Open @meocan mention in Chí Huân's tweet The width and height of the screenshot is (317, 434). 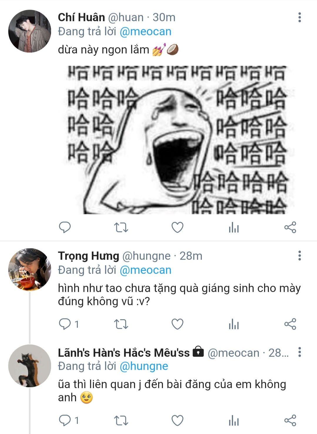pos(145,32)
